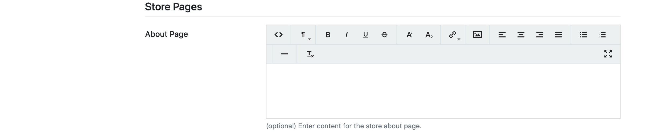Justify the text alignment

click(x=558, y=35)
